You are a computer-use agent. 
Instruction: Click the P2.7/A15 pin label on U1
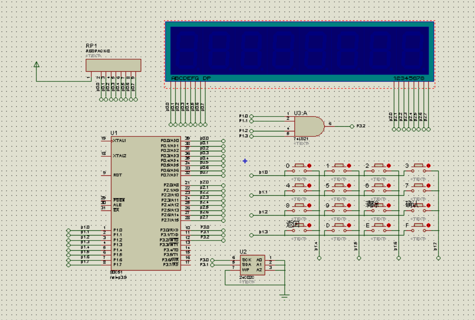point(170,220)
